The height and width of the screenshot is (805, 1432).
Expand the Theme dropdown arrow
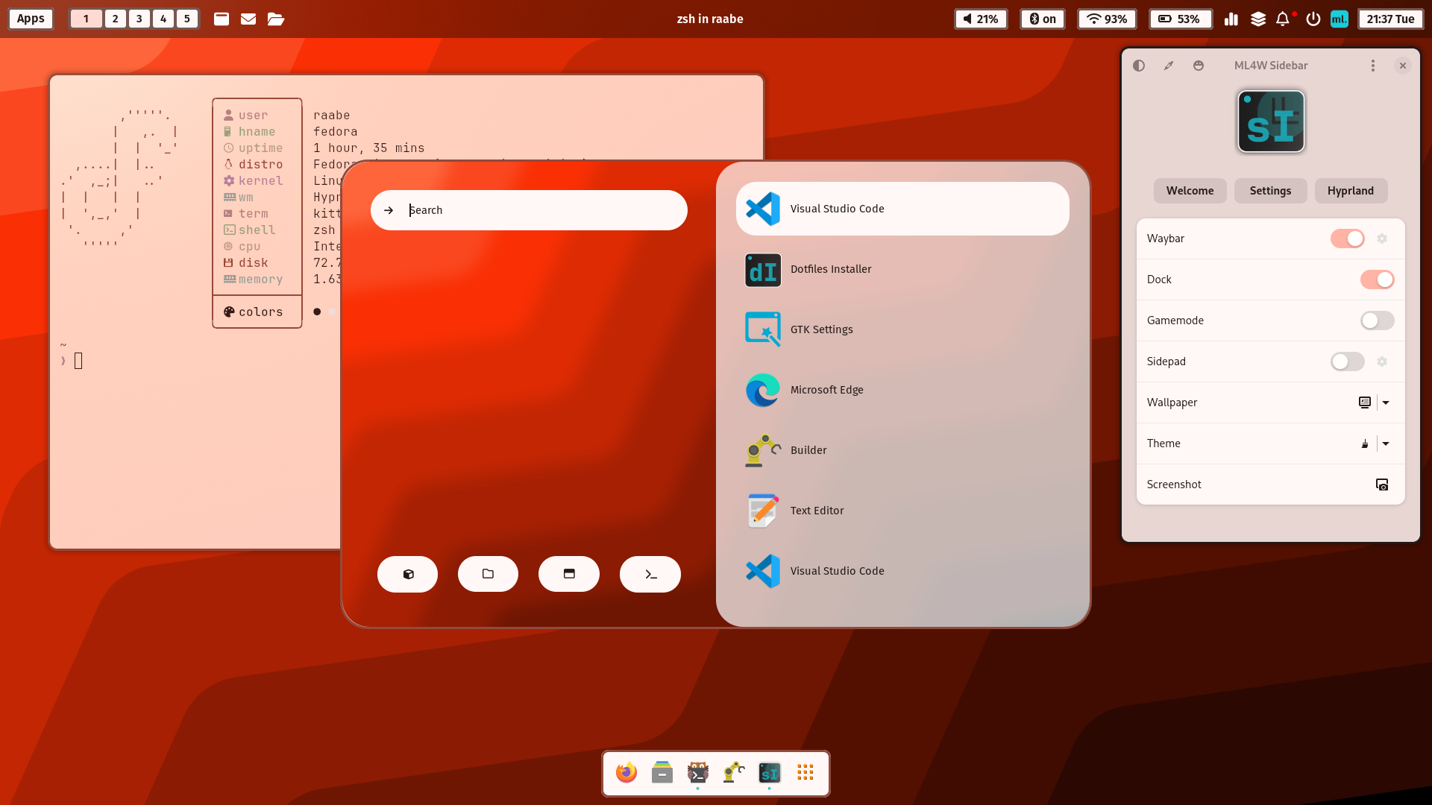[x=1386, y=443]
